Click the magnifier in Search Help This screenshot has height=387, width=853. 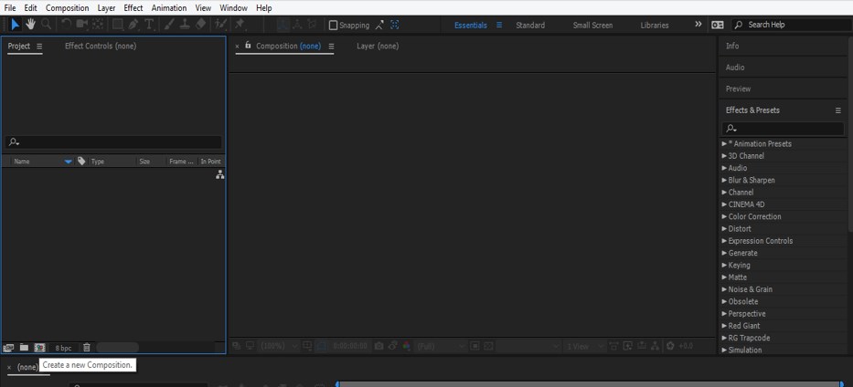tap(738, 25)
